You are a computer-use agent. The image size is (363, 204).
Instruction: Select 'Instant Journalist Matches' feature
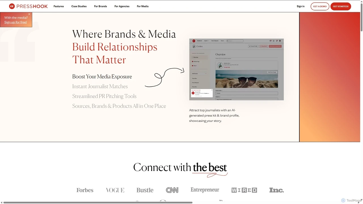point(100,86)
